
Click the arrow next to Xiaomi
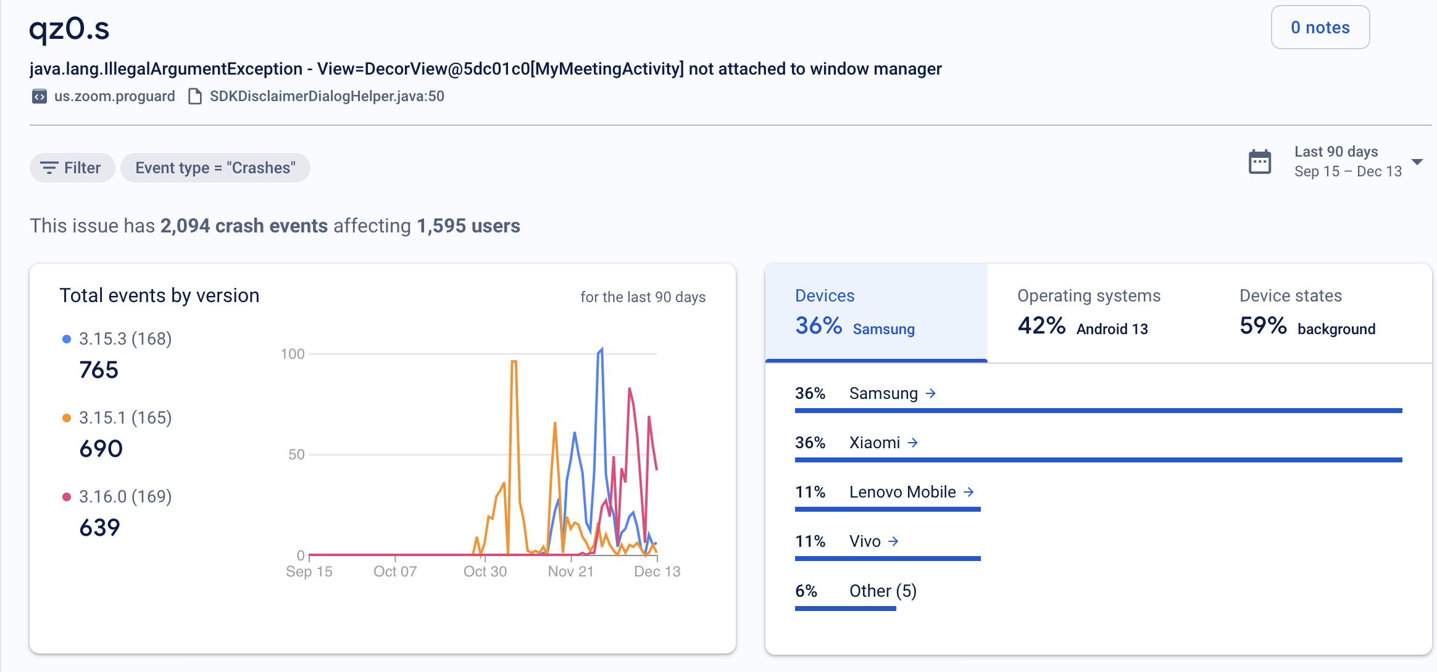pos(913,443)
